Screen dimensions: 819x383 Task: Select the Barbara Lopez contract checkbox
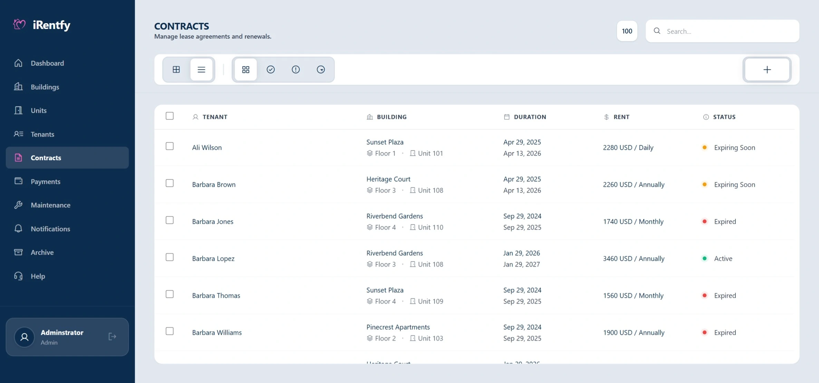(x=170, y=257)
